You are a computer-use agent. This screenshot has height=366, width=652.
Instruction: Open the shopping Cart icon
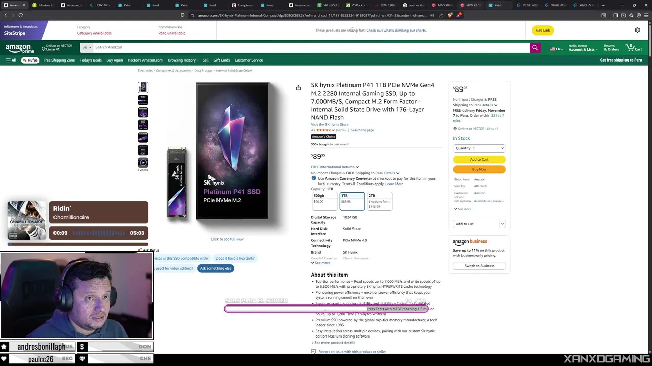click(634, 48)
